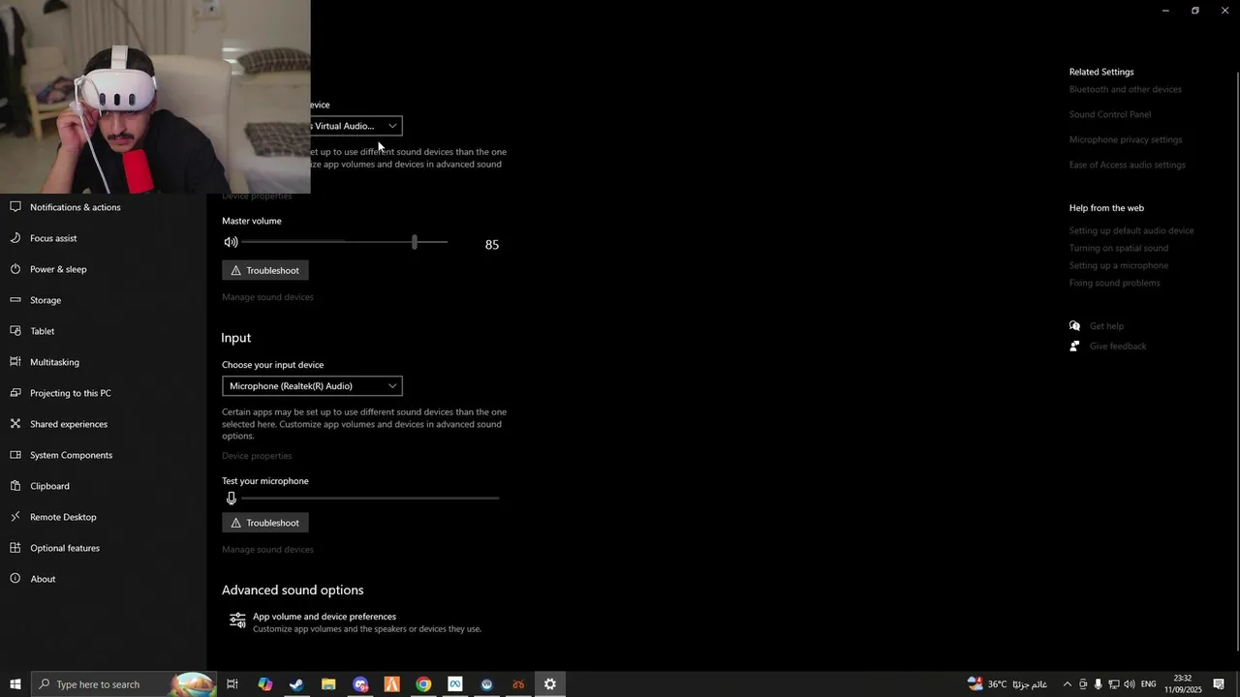Click the microphone test level bar
The height and width of the screenshot is (697, 1240).
tap(370, 499)
